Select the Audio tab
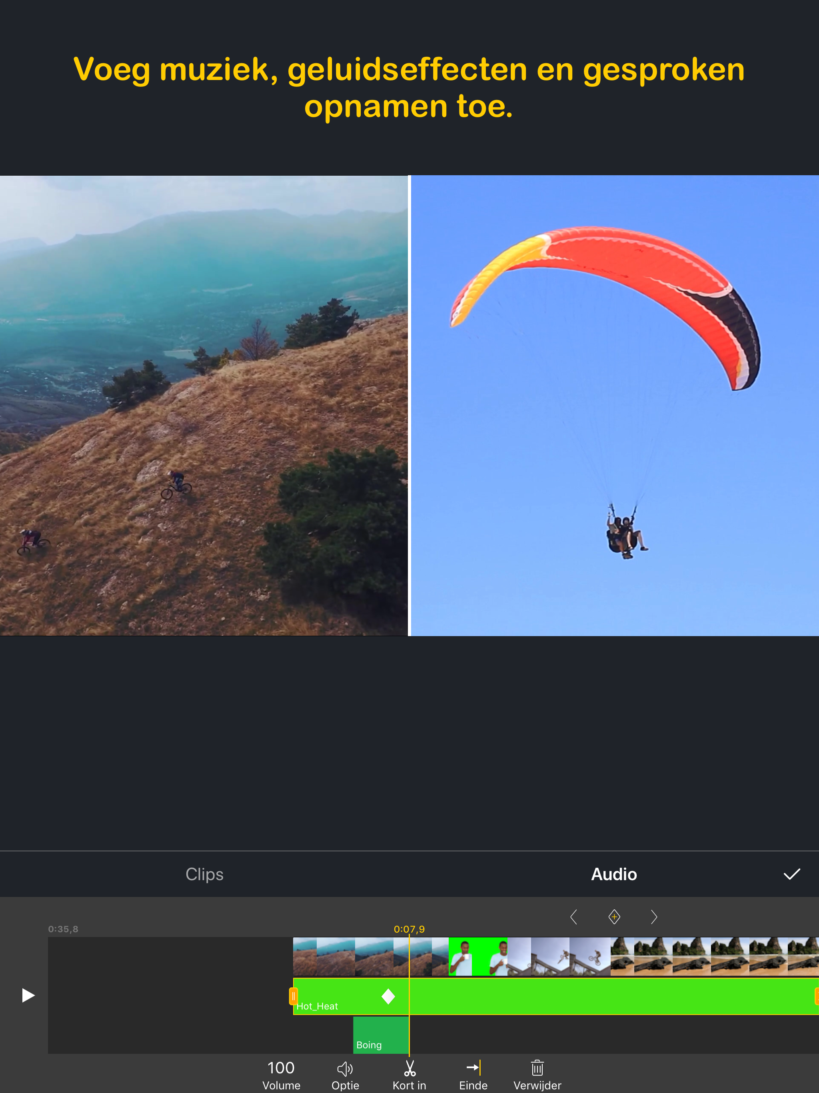 pyautogui.click(x=613, y=874)
